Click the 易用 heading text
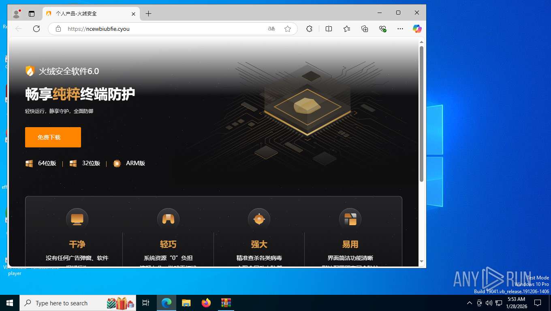 coord(350,245)
